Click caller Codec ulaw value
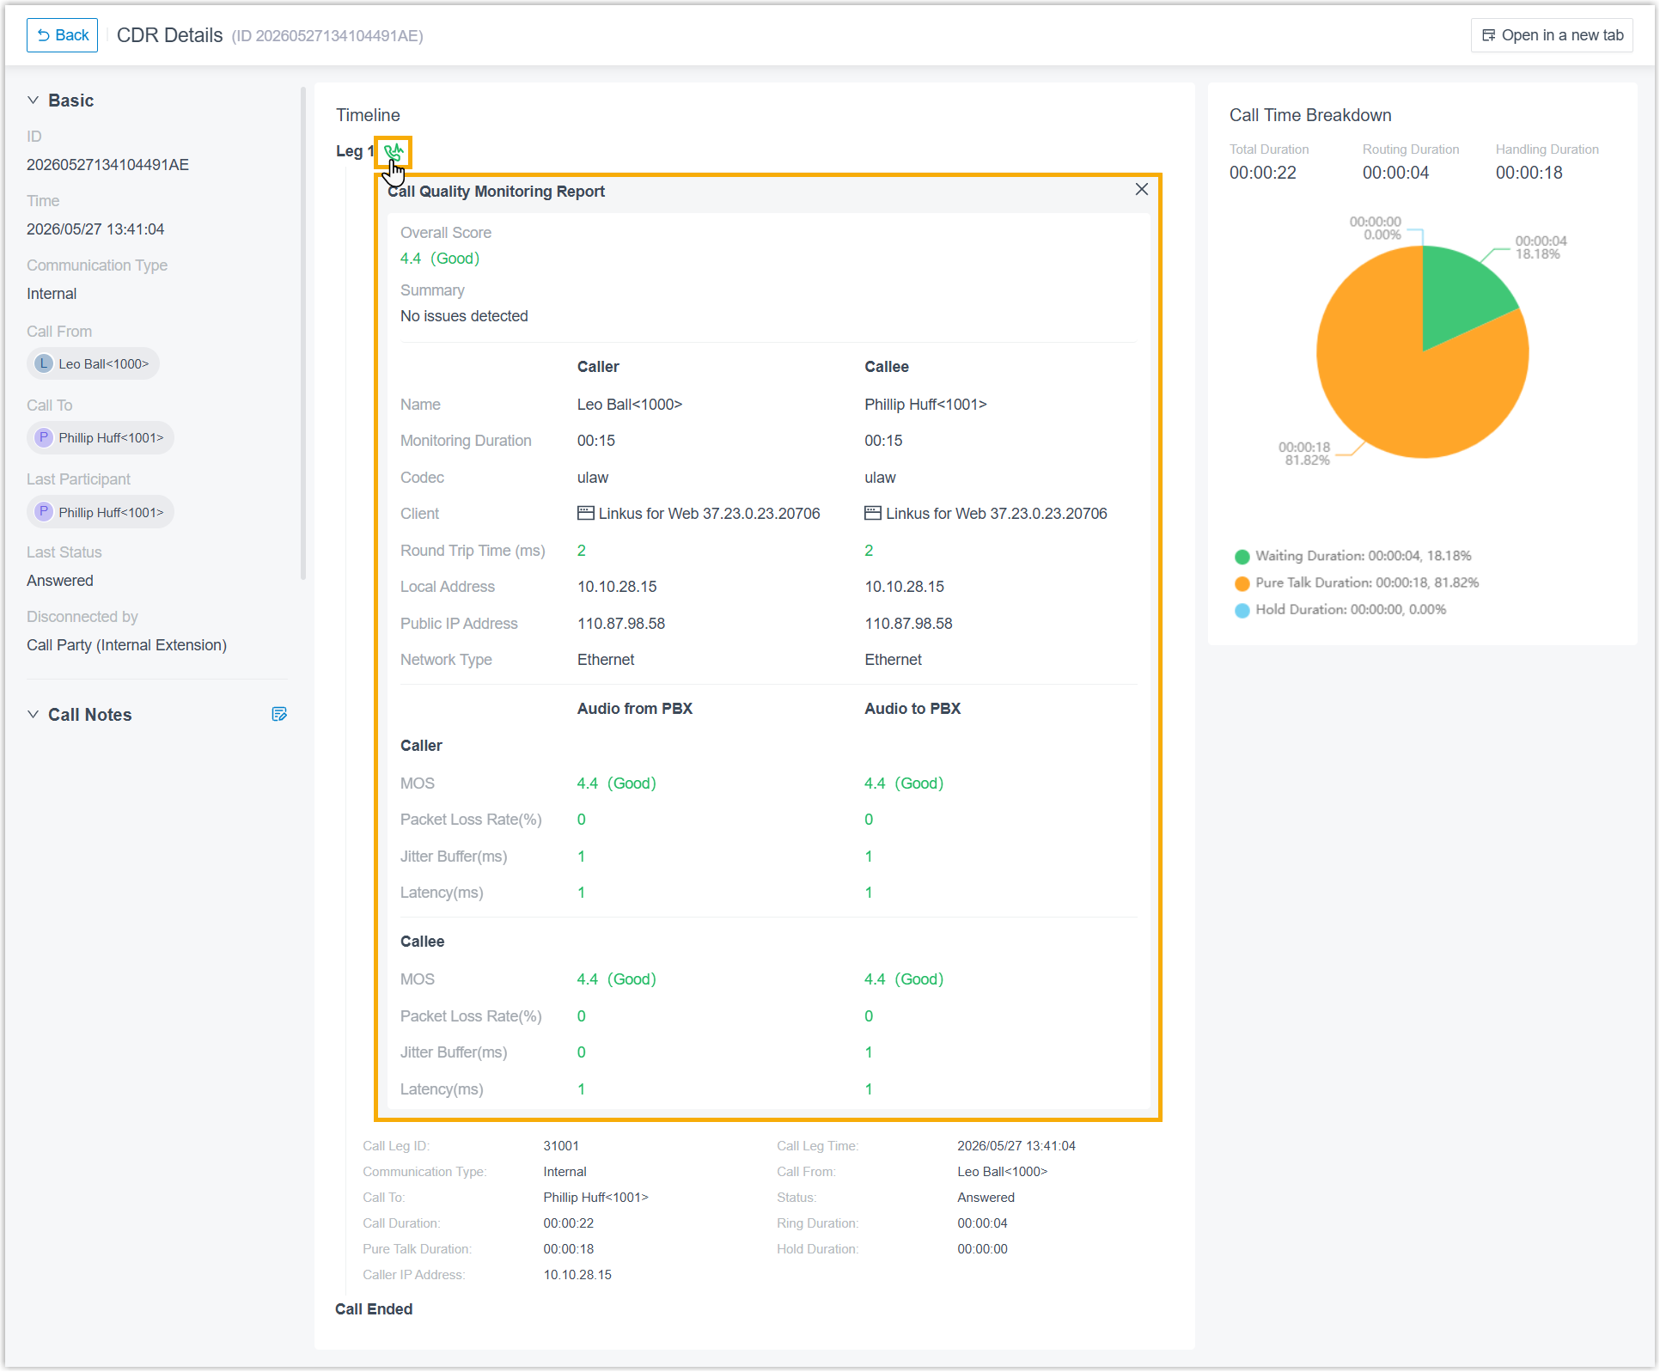Screen dimensions: 1660x1372 (592, 477)
